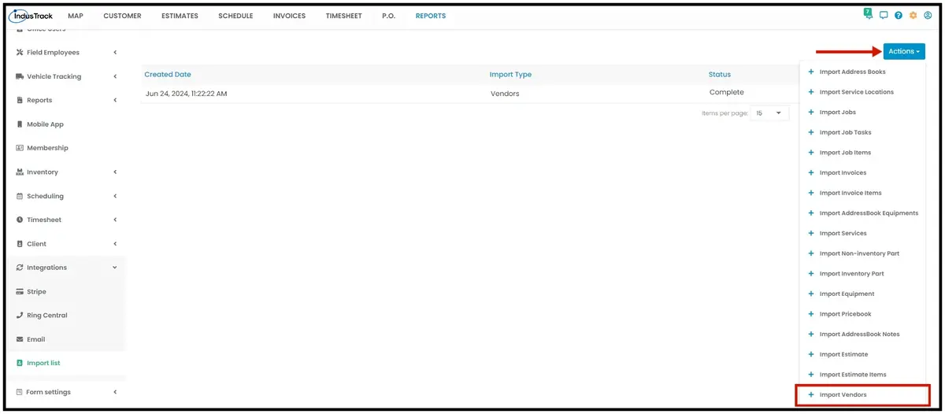This screenshot has height=414, width=945.
Task: Go to the ESTIMATES tab
Action: 180,16
